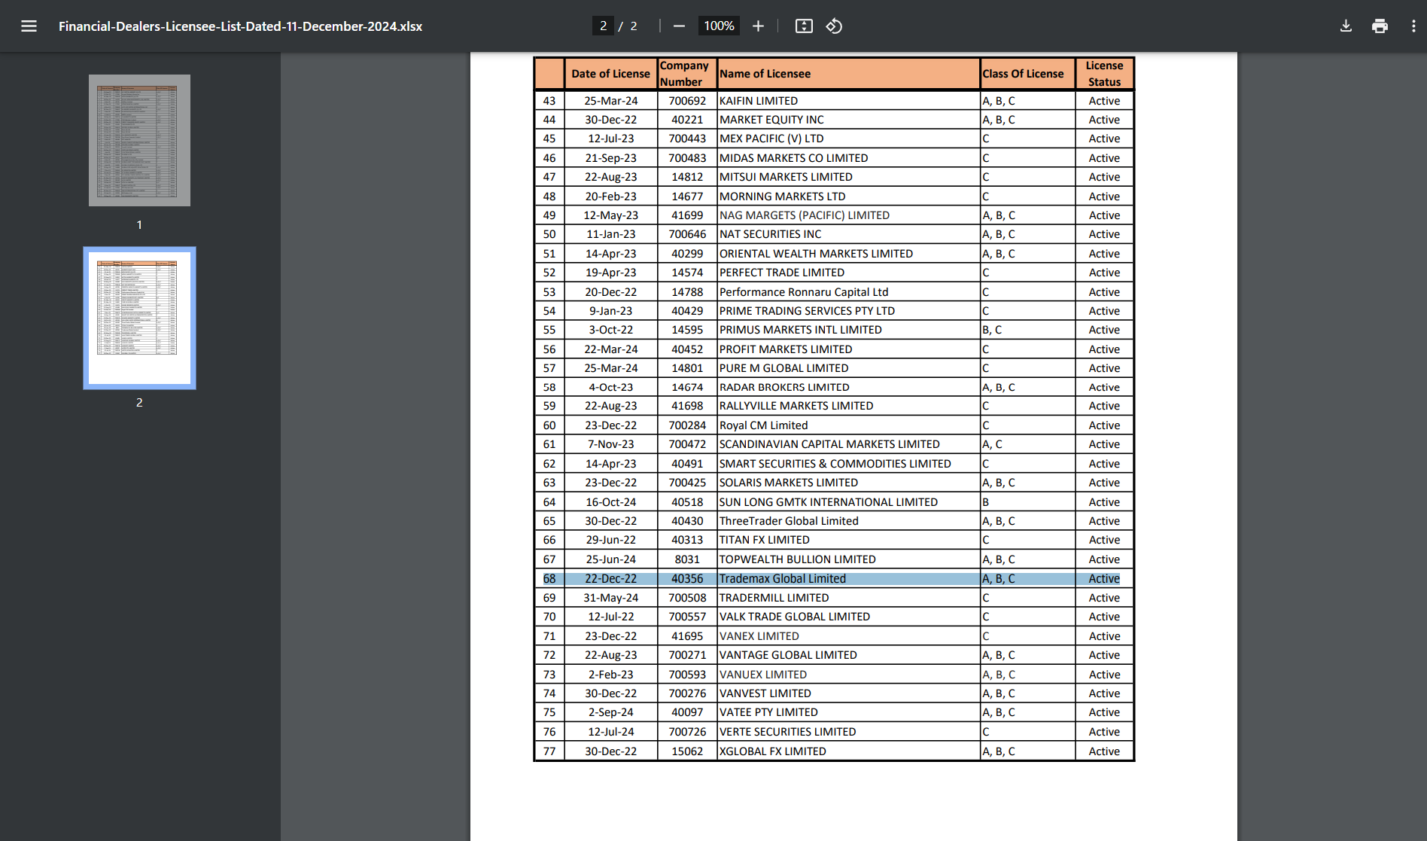The height and width of the screenshot is (841, 1427).
Task: Click ORIENTAL WEALTH MARKETS LIMITED
Action: click(816, 254)
